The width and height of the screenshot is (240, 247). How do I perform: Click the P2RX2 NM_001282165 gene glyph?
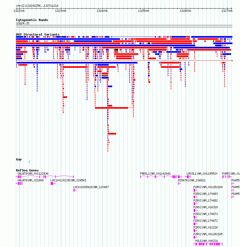(196, 237)
